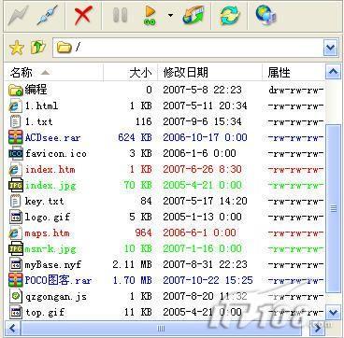Click the date 2007-10-22 15:25

208,280
